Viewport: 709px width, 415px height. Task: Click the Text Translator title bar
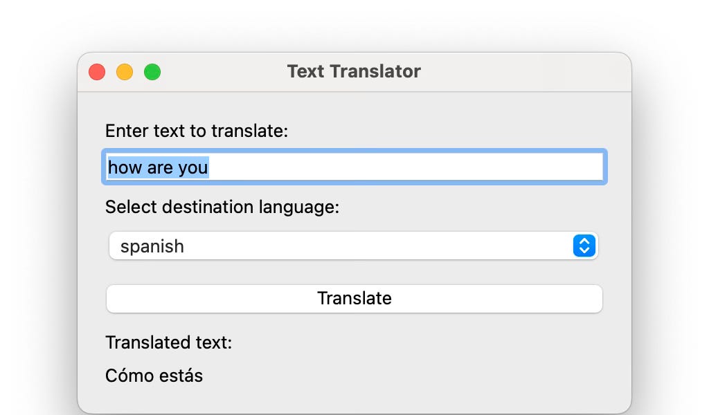coord(354,71)
